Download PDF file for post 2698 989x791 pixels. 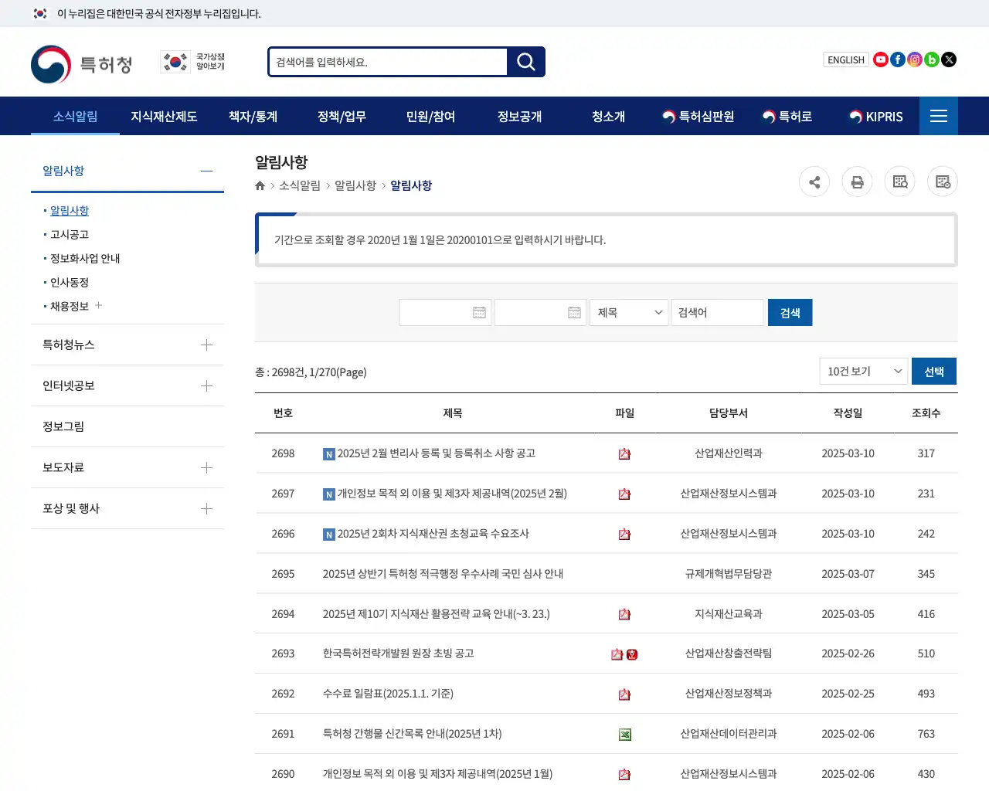(624, 454)
